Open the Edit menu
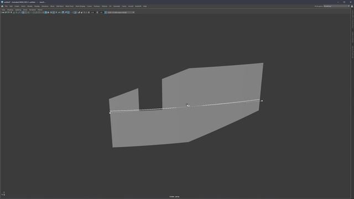 click(x=11, y=6)
